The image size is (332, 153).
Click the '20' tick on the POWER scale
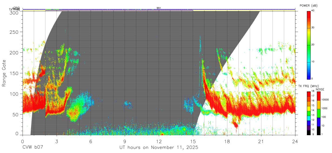tap(313, 45)
